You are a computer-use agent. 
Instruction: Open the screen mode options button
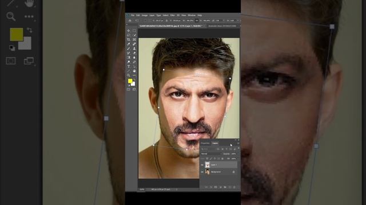[134, 89]
